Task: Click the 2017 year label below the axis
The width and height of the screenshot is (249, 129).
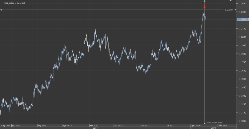Action: [x=95, y=128]
